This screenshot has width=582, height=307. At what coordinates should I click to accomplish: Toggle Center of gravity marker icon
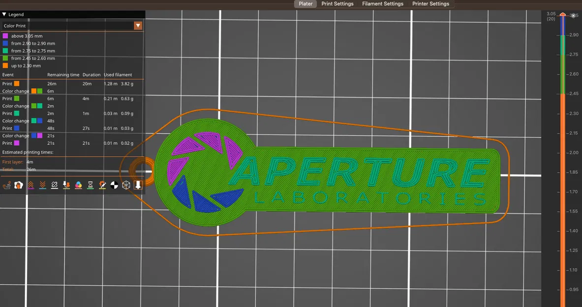click(x=114, y=185)
